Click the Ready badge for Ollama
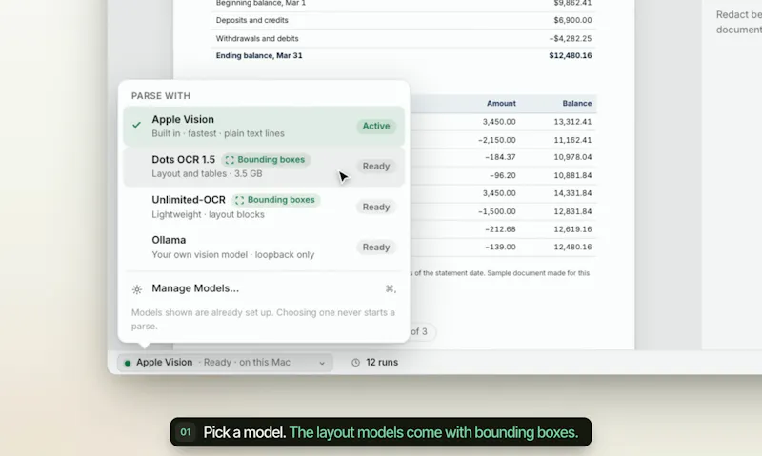762x456 pixels. pyautogui.click(x=376, y=248)
